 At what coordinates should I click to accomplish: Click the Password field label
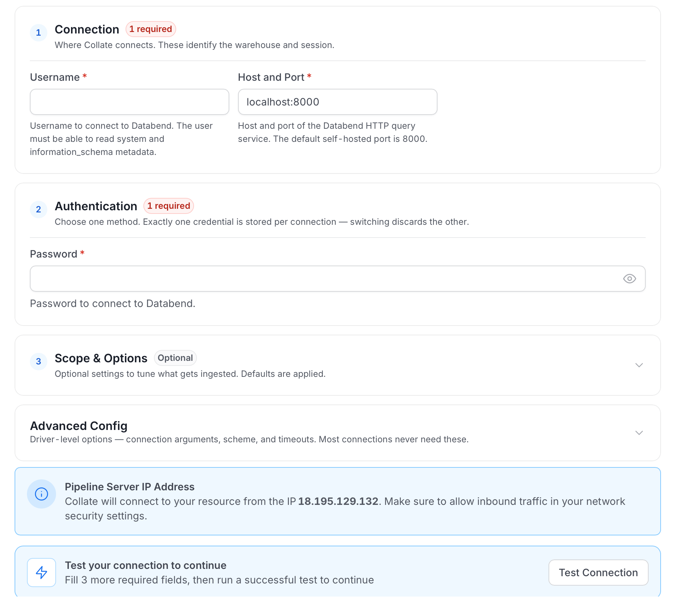tap(54, 254)
